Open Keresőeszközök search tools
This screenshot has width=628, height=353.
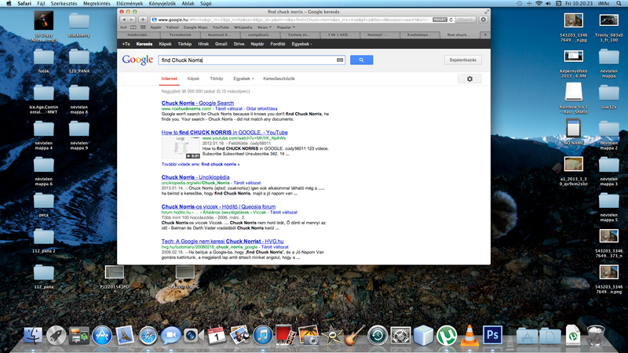pyautogui.click(x=279, y=79)
